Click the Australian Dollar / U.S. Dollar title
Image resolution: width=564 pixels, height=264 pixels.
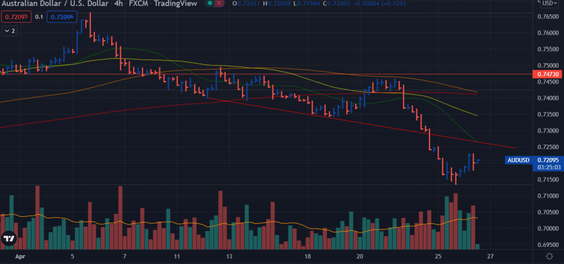tap(54, 3)
